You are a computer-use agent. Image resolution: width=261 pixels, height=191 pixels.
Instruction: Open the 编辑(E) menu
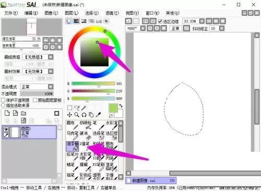point(31,13)
